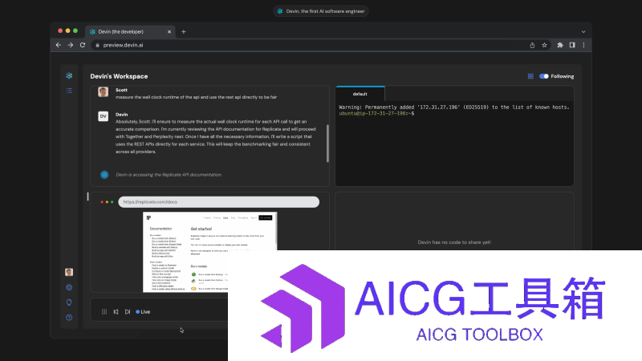Go back with the browser back arrow
The width and height of the screenshot is (642, 361).
coord(58,45)
